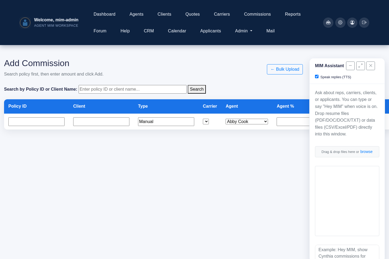The width and height of the screenshot is (389, 259).
Task: Open the Agent dropdown showing Abby Cook
Action: (x=247, y=122)
